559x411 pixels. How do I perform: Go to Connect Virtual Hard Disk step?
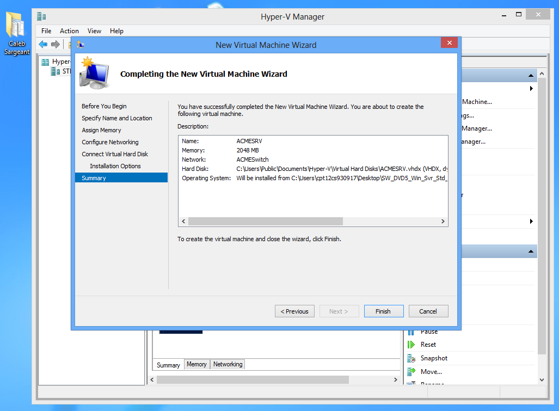pos(115,154)
